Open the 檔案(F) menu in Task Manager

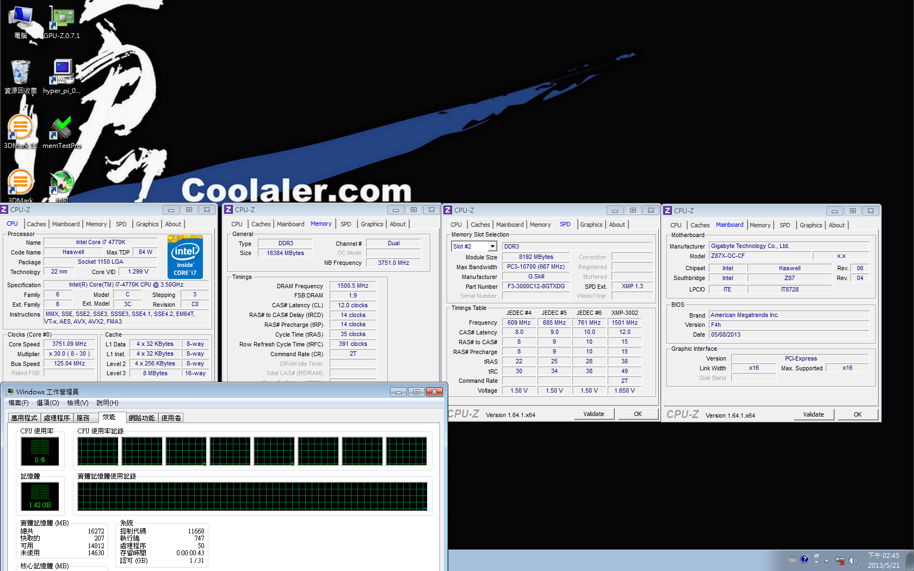tap(18, 403)
